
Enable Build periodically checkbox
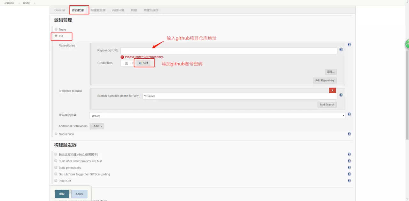click(x=56, y=167)
